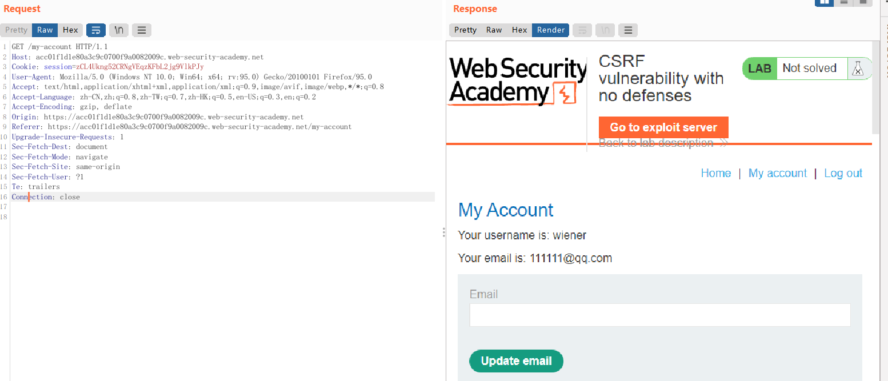Image resolution: width=888 pixels, height=381 pixels.
Task: Click the rendered response vertical scrollbar
Action: (876, 86)
